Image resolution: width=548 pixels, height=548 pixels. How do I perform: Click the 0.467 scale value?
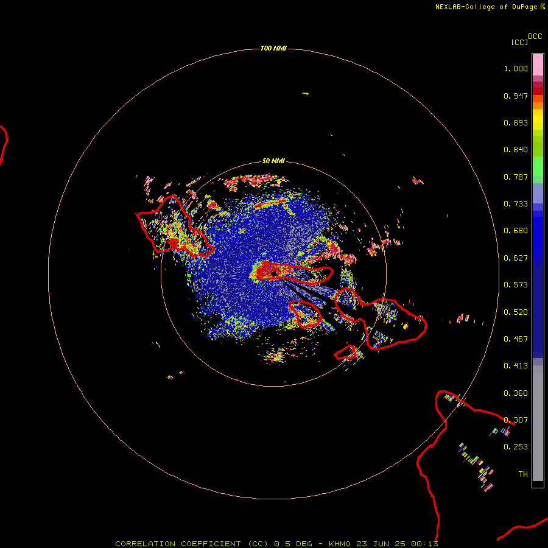516,339
